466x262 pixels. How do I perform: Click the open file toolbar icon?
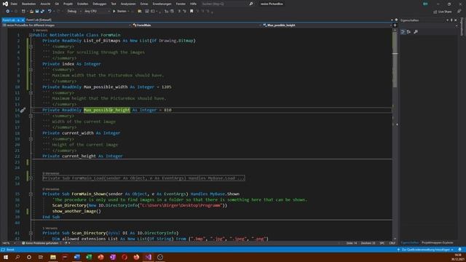[31, 12]
